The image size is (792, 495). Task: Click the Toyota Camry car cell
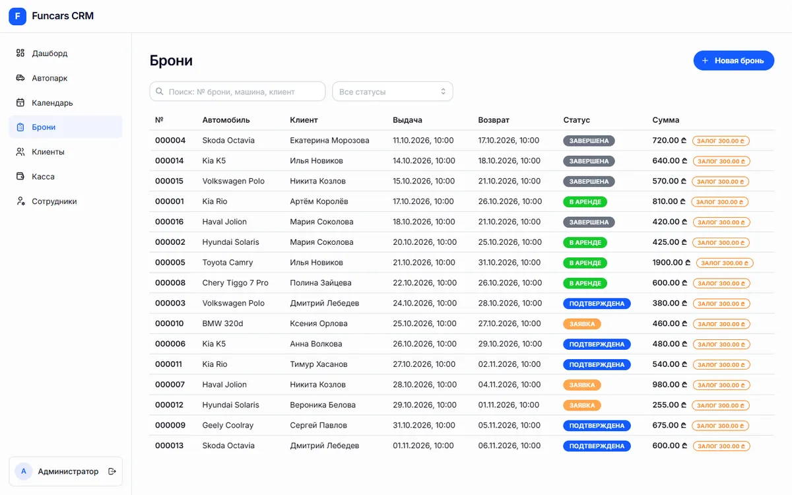point(228,263)
